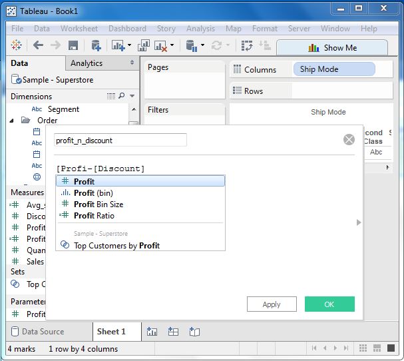This screenshot has height=361, width=404.
Task: Click the back (undo) arrow in toolbar
Action: click(38, 45)
